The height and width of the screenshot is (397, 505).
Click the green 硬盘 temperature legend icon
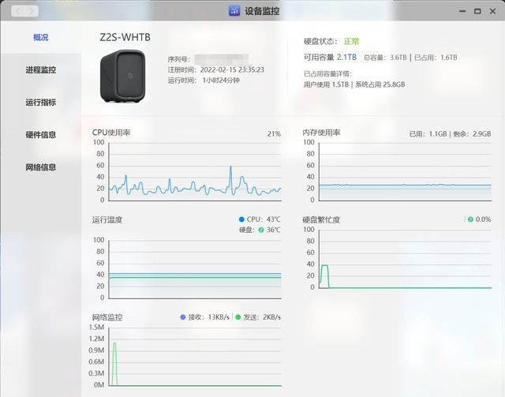pos(261,230)
